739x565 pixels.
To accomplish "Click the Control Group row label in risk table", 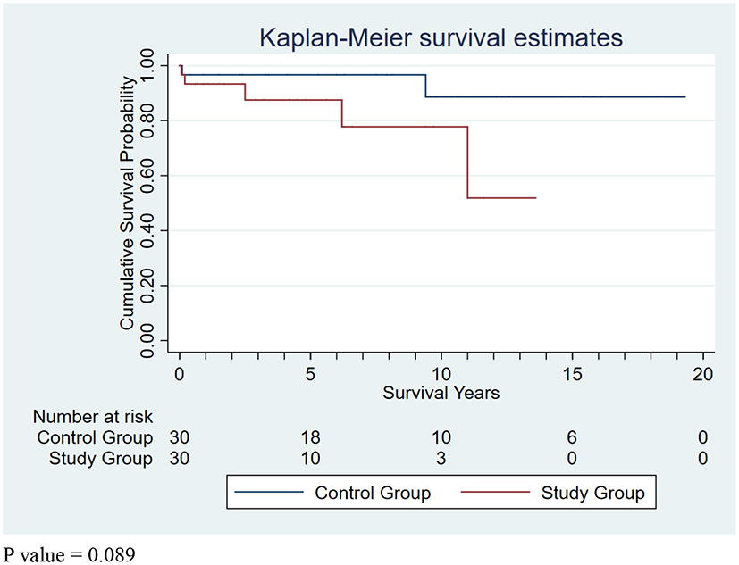I will (95, 438).
